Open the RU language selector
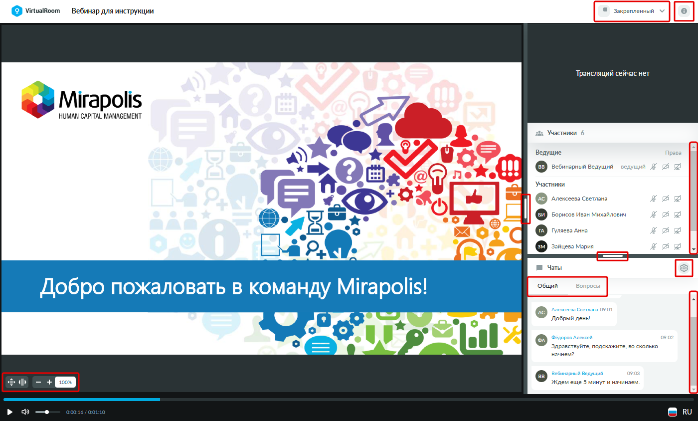 pos(687,412)
